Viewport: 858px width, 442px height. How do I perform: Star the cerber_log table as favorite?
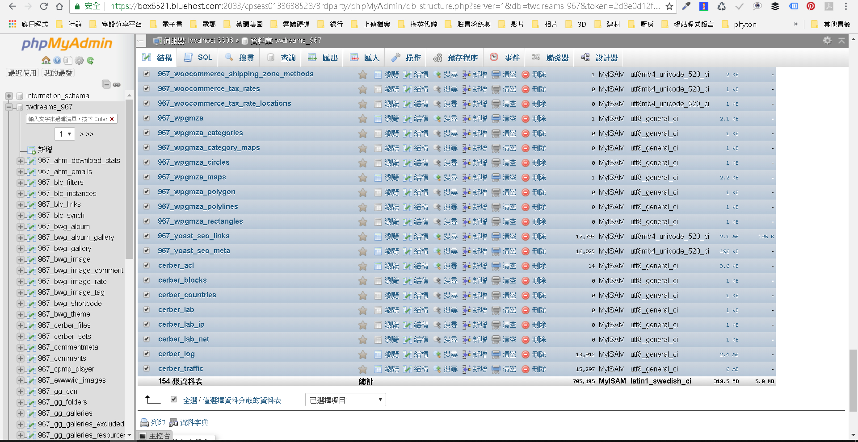pos(363,354)
